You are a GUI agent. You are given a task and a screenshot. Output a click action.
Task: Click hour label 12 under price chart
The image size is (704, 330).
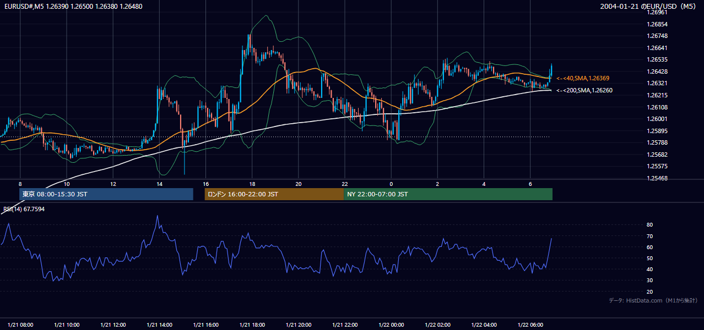point(113,184)
